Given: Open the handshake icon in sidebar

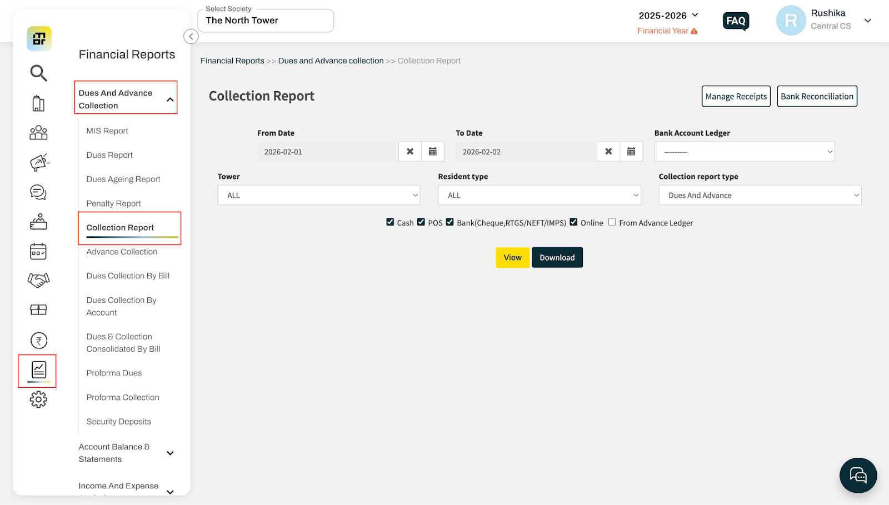Looking at the screenshot, I should click(x=38, y=280).
